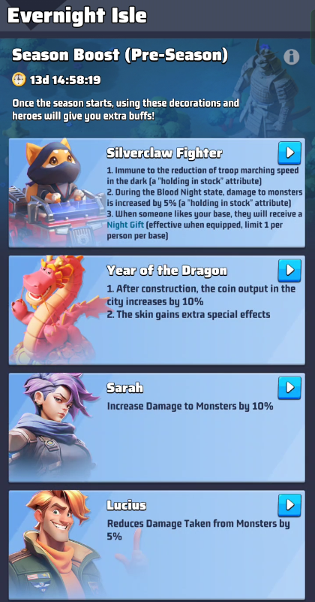This screenshot has width=315, height=602.
Task: Play the Silverclaw Fighter preview
Action: coord(289,153)
